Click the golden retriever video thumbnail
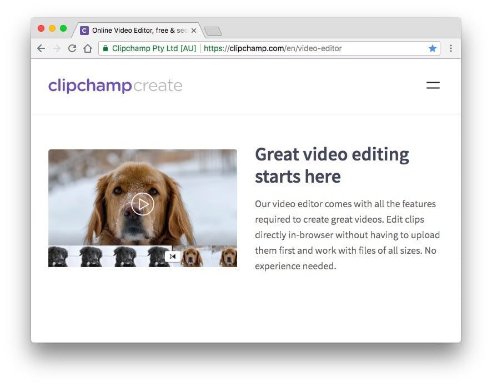The image size is (492, 387). coord(142,204)
